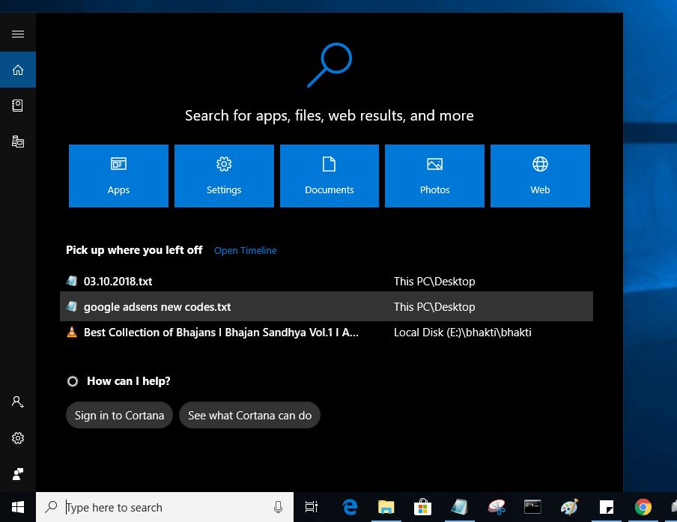Filter search by Settings tile
Image resolution: width=677 pixels, height=522 pixels.
click(x=224, y=176)
